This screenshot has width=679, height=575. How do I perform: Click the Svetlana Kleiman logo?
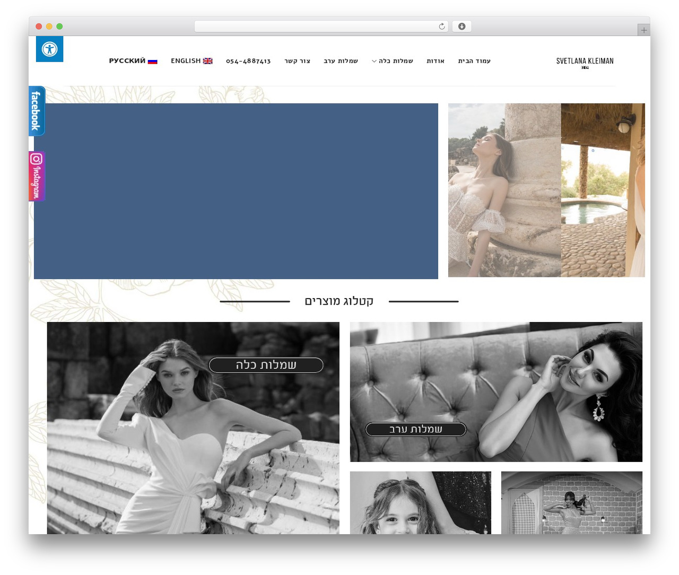coord(585,62)
